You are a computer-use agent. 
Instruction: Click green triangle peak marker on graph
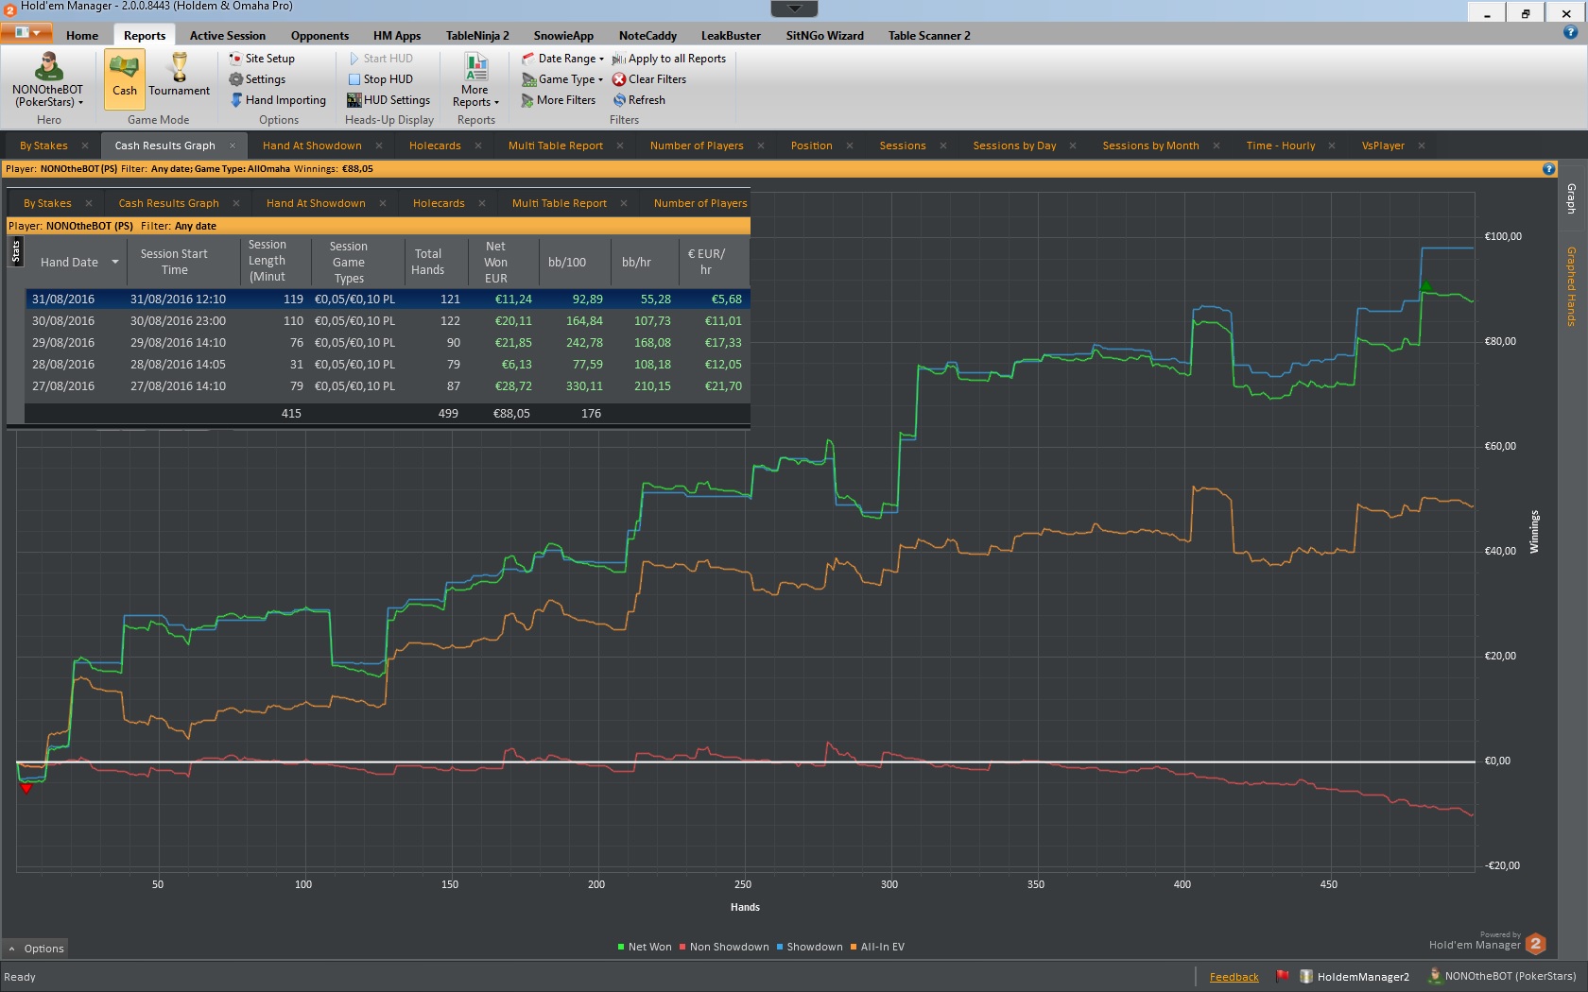1426,285
